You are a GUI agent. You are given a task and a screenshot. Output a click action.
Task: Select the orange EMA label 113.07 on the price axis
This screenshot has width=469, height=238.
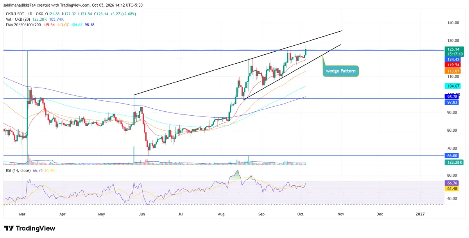click(x=453, y=71)
